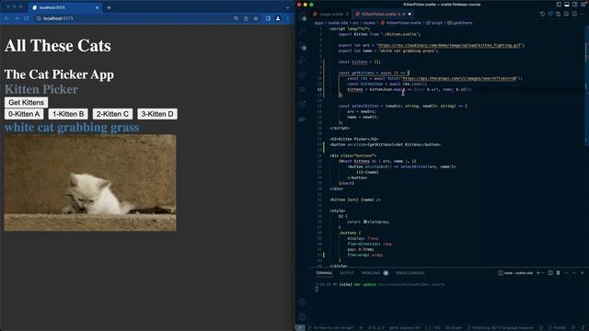
Task: Open the Customize Layout icon
Action: 583,4
